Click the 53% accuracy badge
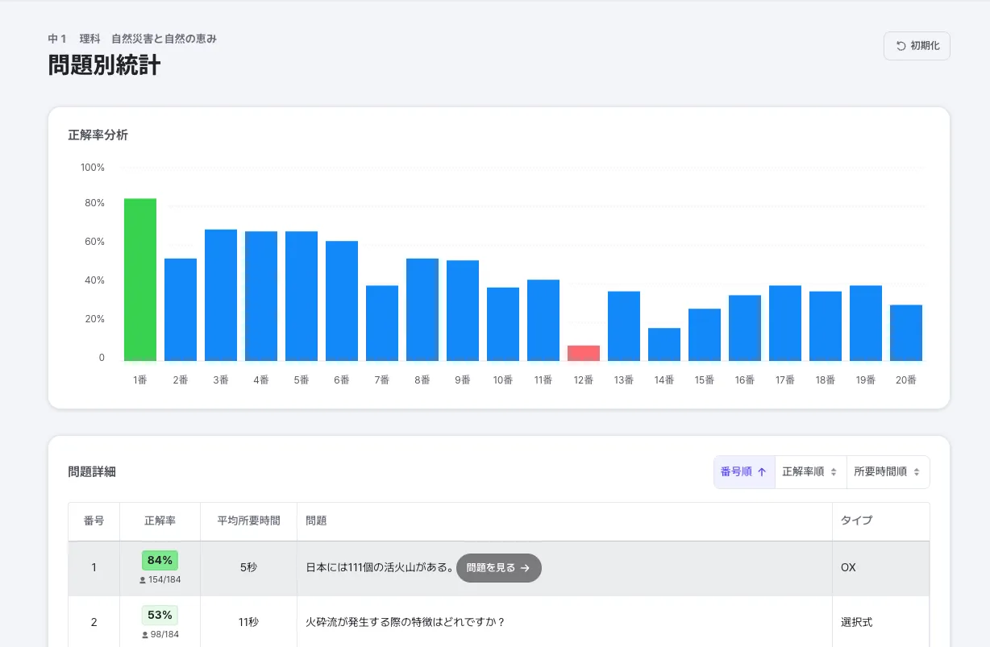990x647 pixels. (x=160, y=615)
